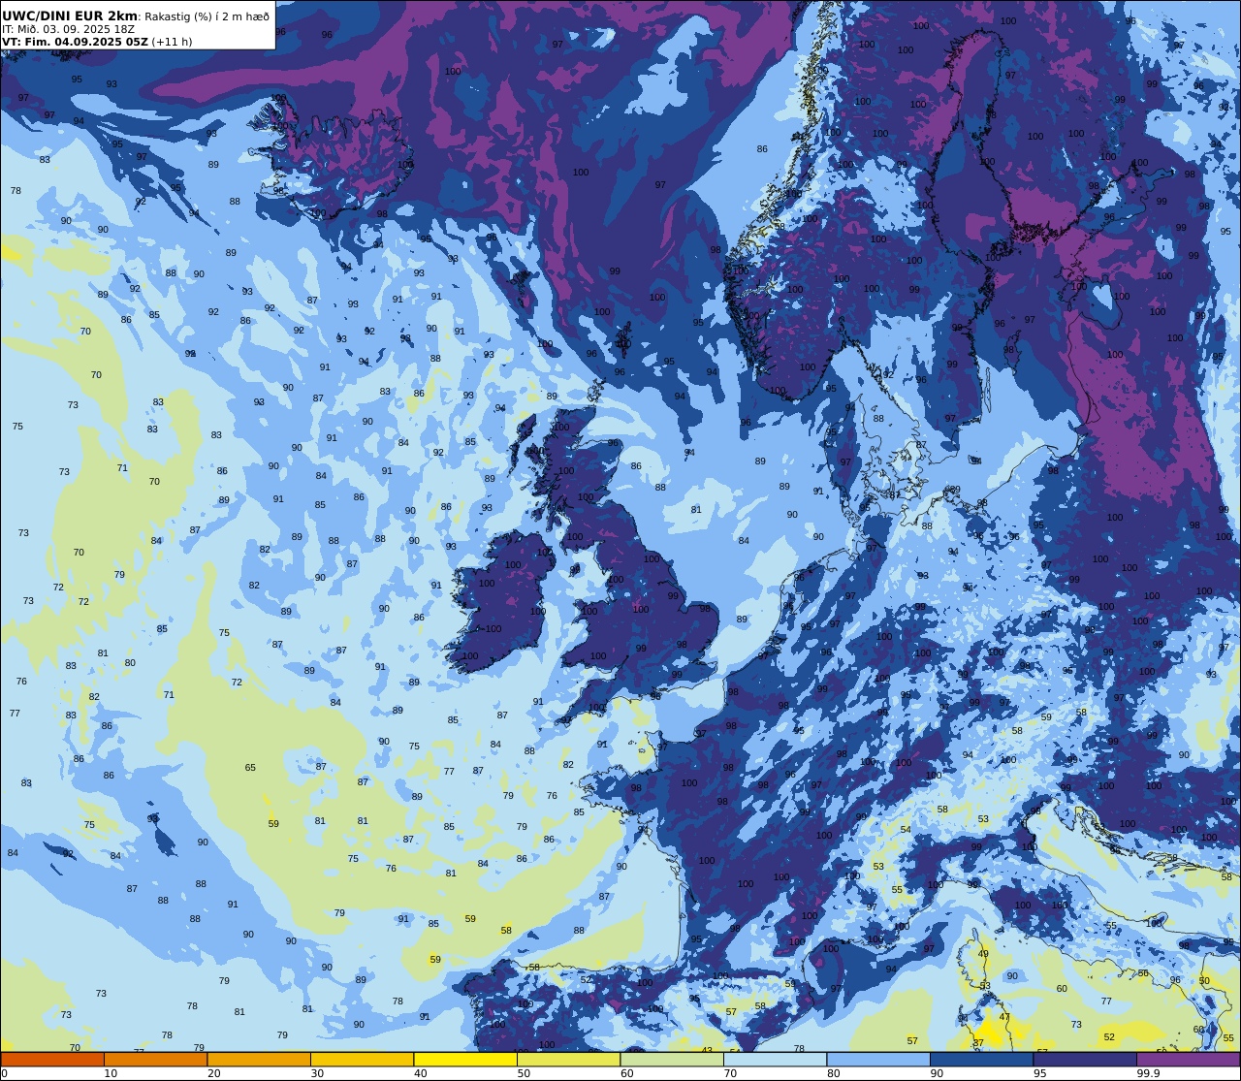The width and height of the screenshot is (1241, 1081).
Task: Pick the 50–60% pale yellow legend band
Action: 569,1059
